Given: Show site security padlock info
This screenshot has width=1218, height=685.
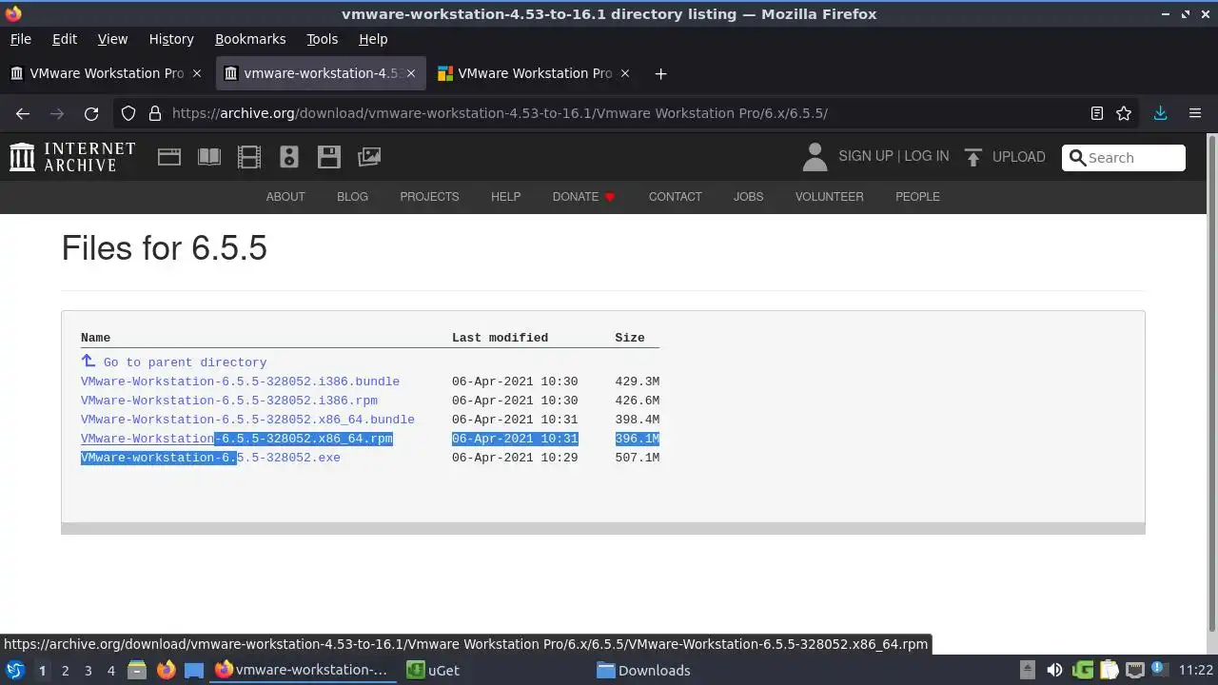Looking at the screenshot, I should pos(155,113).
